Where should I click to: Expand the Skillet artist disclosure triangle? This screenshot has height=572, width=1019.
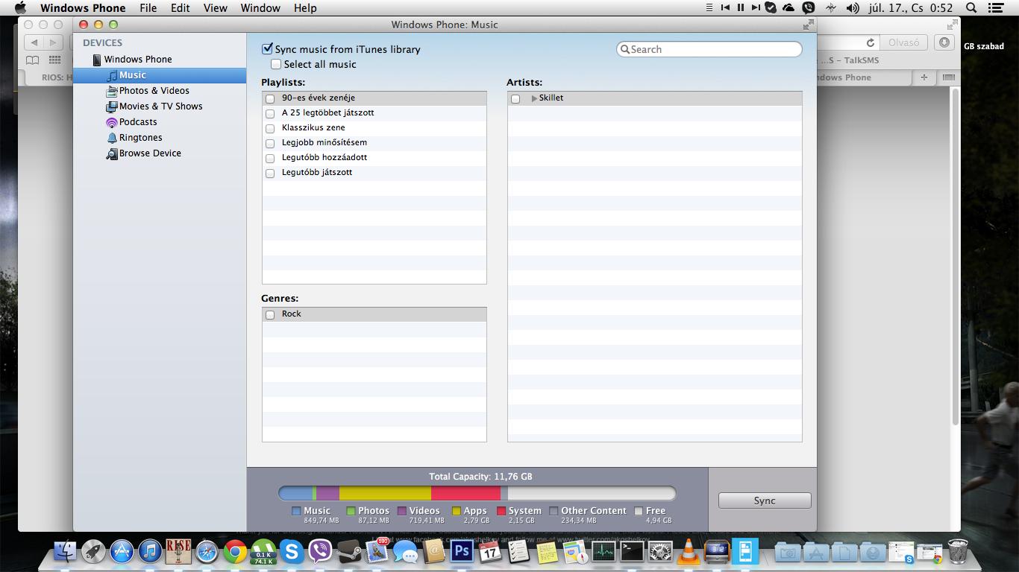[x=534, y=98]
